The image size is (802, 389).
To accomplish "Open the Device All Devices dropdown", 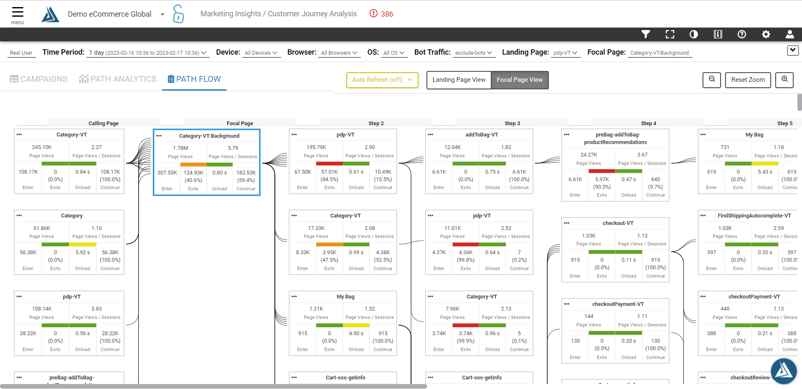I will click(x=261, y=53).
